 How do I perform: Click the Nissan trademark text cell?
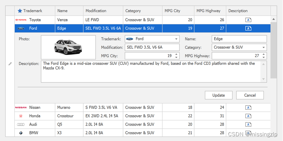pos(35,107)
